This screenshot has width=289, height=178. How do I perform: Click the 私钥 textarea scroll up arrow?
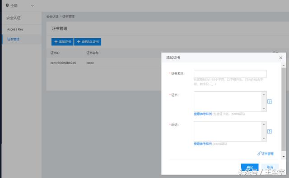264,125
